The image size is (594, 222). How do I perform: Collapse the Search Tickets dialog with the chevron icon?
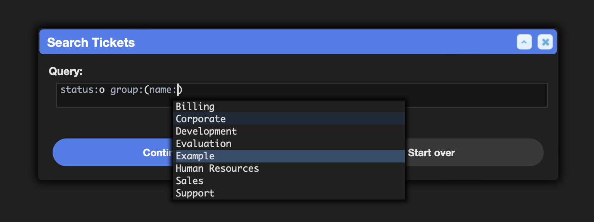point(524,42)
